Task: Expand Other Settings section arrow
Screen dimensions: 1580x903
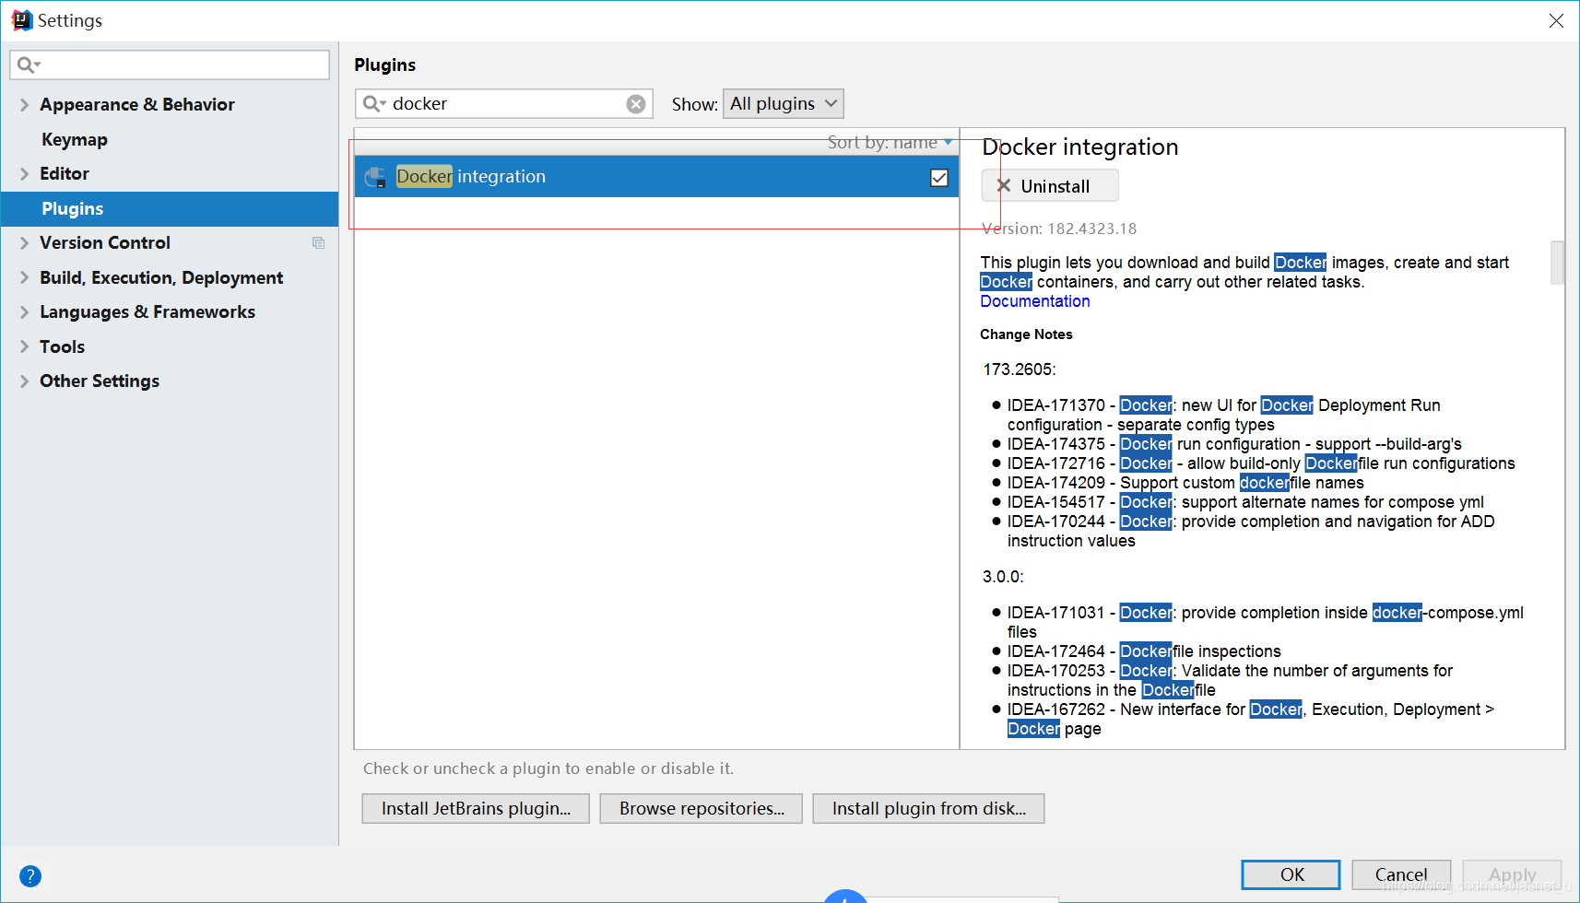Action: pyautogui.click(x=25, y=381)
